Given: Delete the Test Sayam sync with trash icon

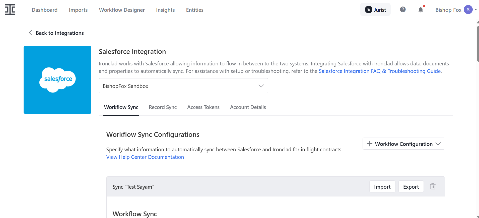Looking at the screenshot, I should tap(433, 186).
